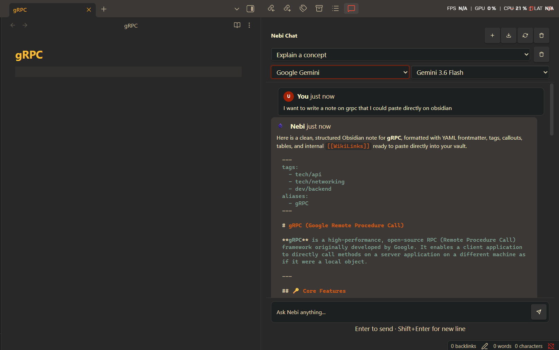Click the '## Core Features' heading

314,291
